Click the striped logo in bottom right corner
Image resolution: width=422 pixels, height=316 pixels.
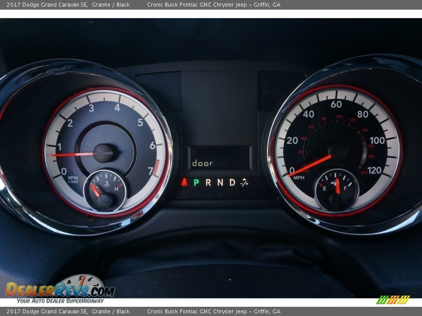[x=393, y=300]
